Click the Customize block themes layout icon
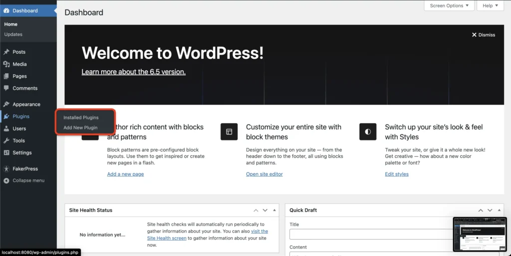The image size is (511, 256). coord(229,132)
